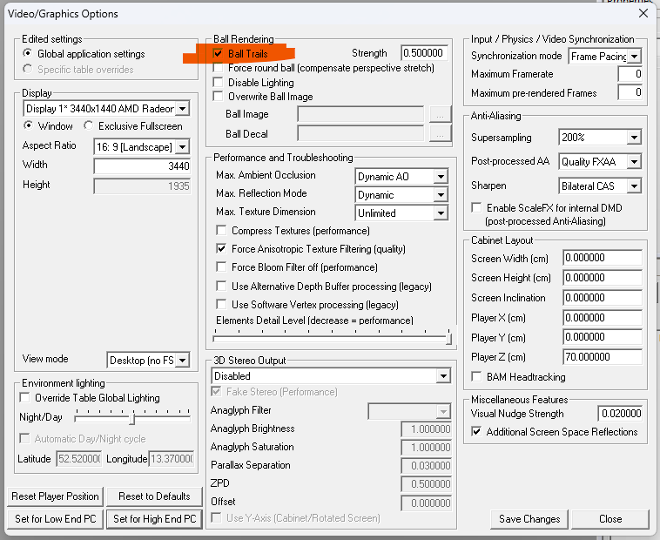Close the Video/Graphics Options dialog with X
The width and height of the screenshot is (660, 540).
(x=643, y=13)
